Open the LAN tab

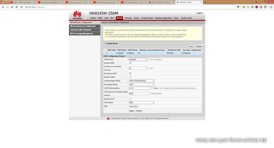[x=106, y=18]
